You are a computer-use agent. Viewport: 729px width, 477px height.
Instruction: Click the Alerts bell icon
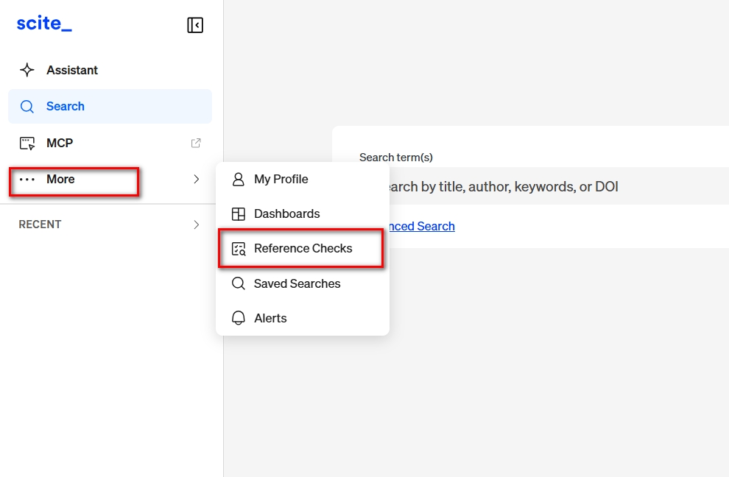point(238,318)
